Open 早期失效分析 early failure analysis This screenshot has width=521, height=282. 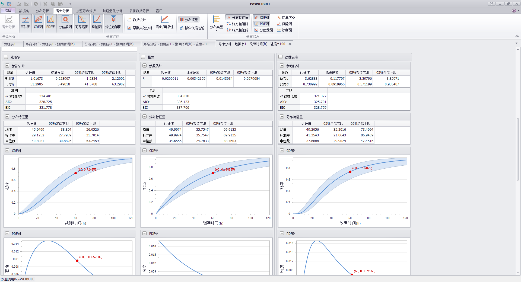tap(140, 28)
